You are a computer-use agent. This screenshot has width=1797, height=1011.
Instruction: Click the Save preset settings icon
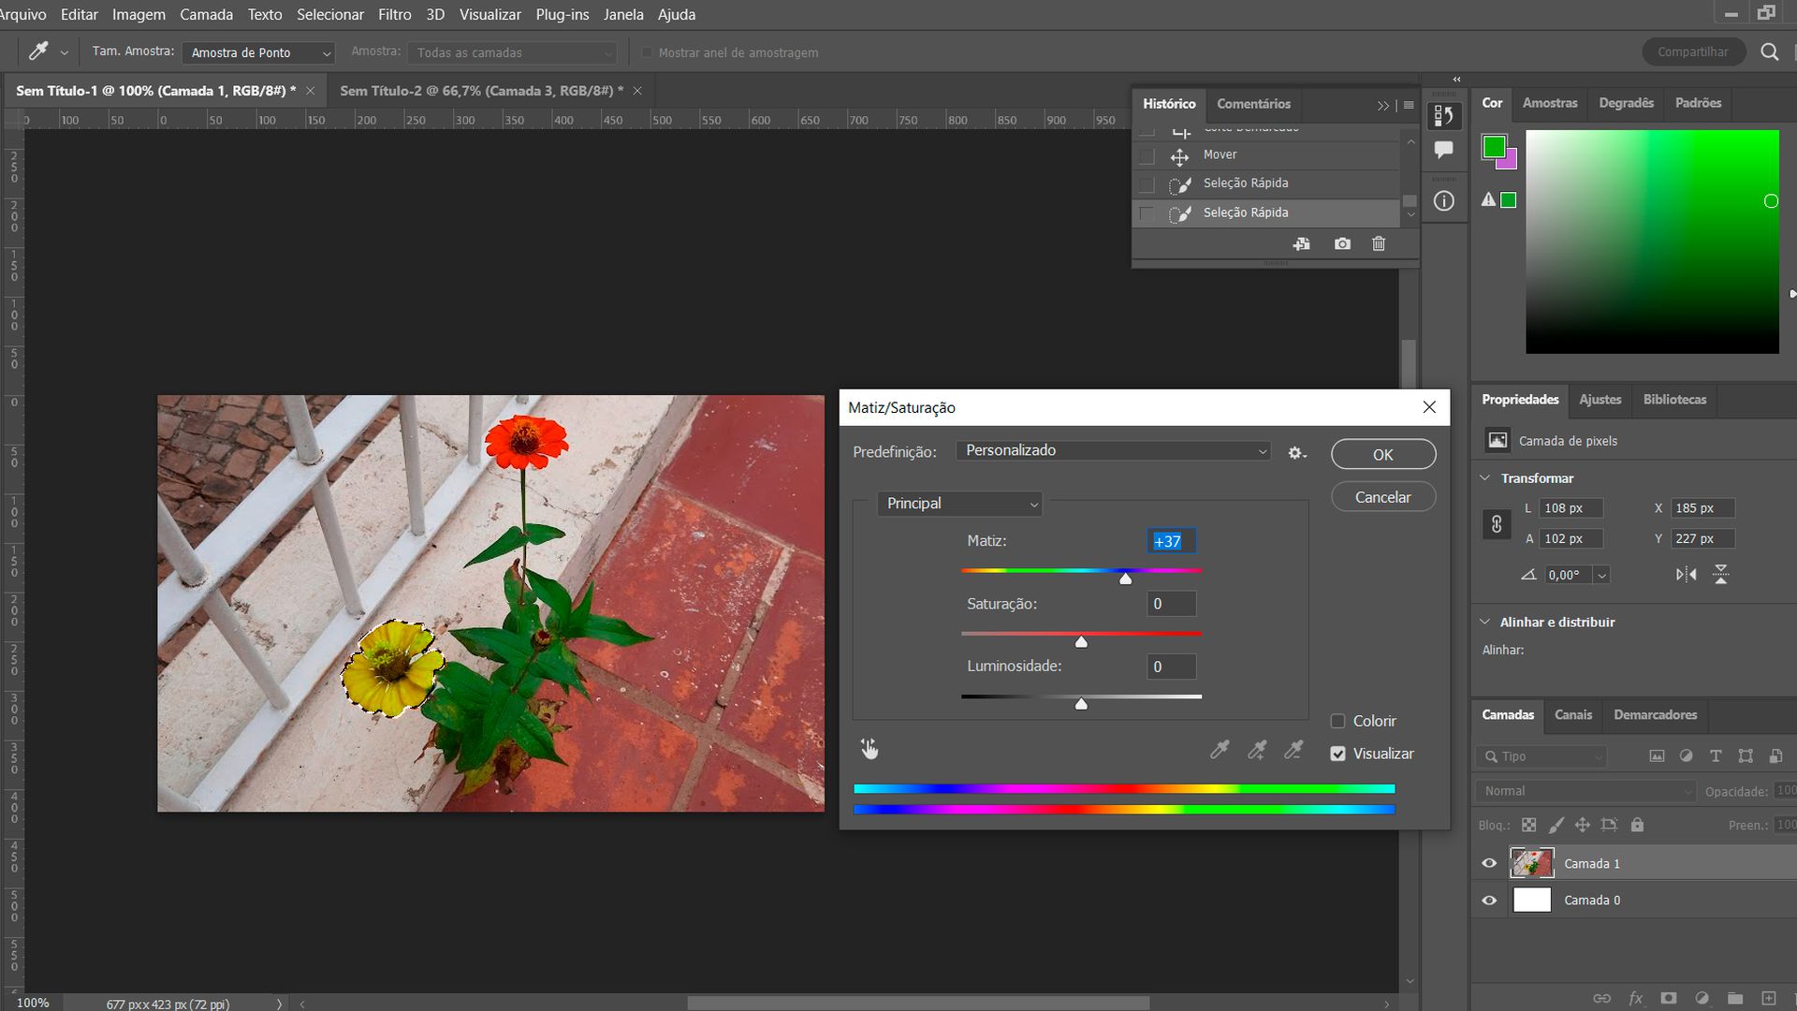1296,453
